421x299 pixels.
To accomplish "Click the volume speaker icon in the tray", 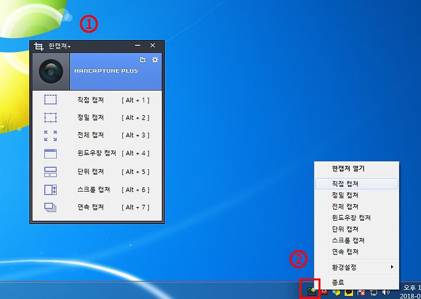I will tap(386, 292).
